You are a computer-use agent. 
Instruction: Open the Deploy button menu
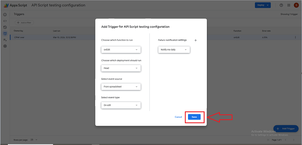tap(263, 5)
